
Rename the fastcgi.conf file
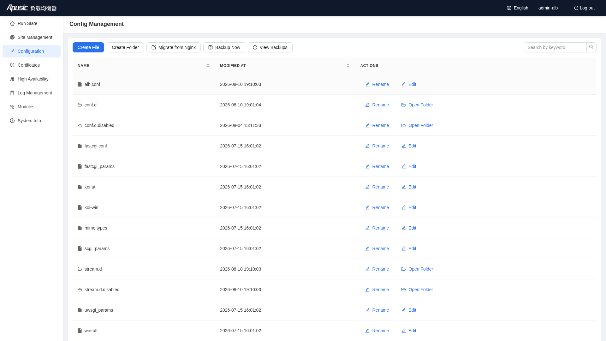377,146
